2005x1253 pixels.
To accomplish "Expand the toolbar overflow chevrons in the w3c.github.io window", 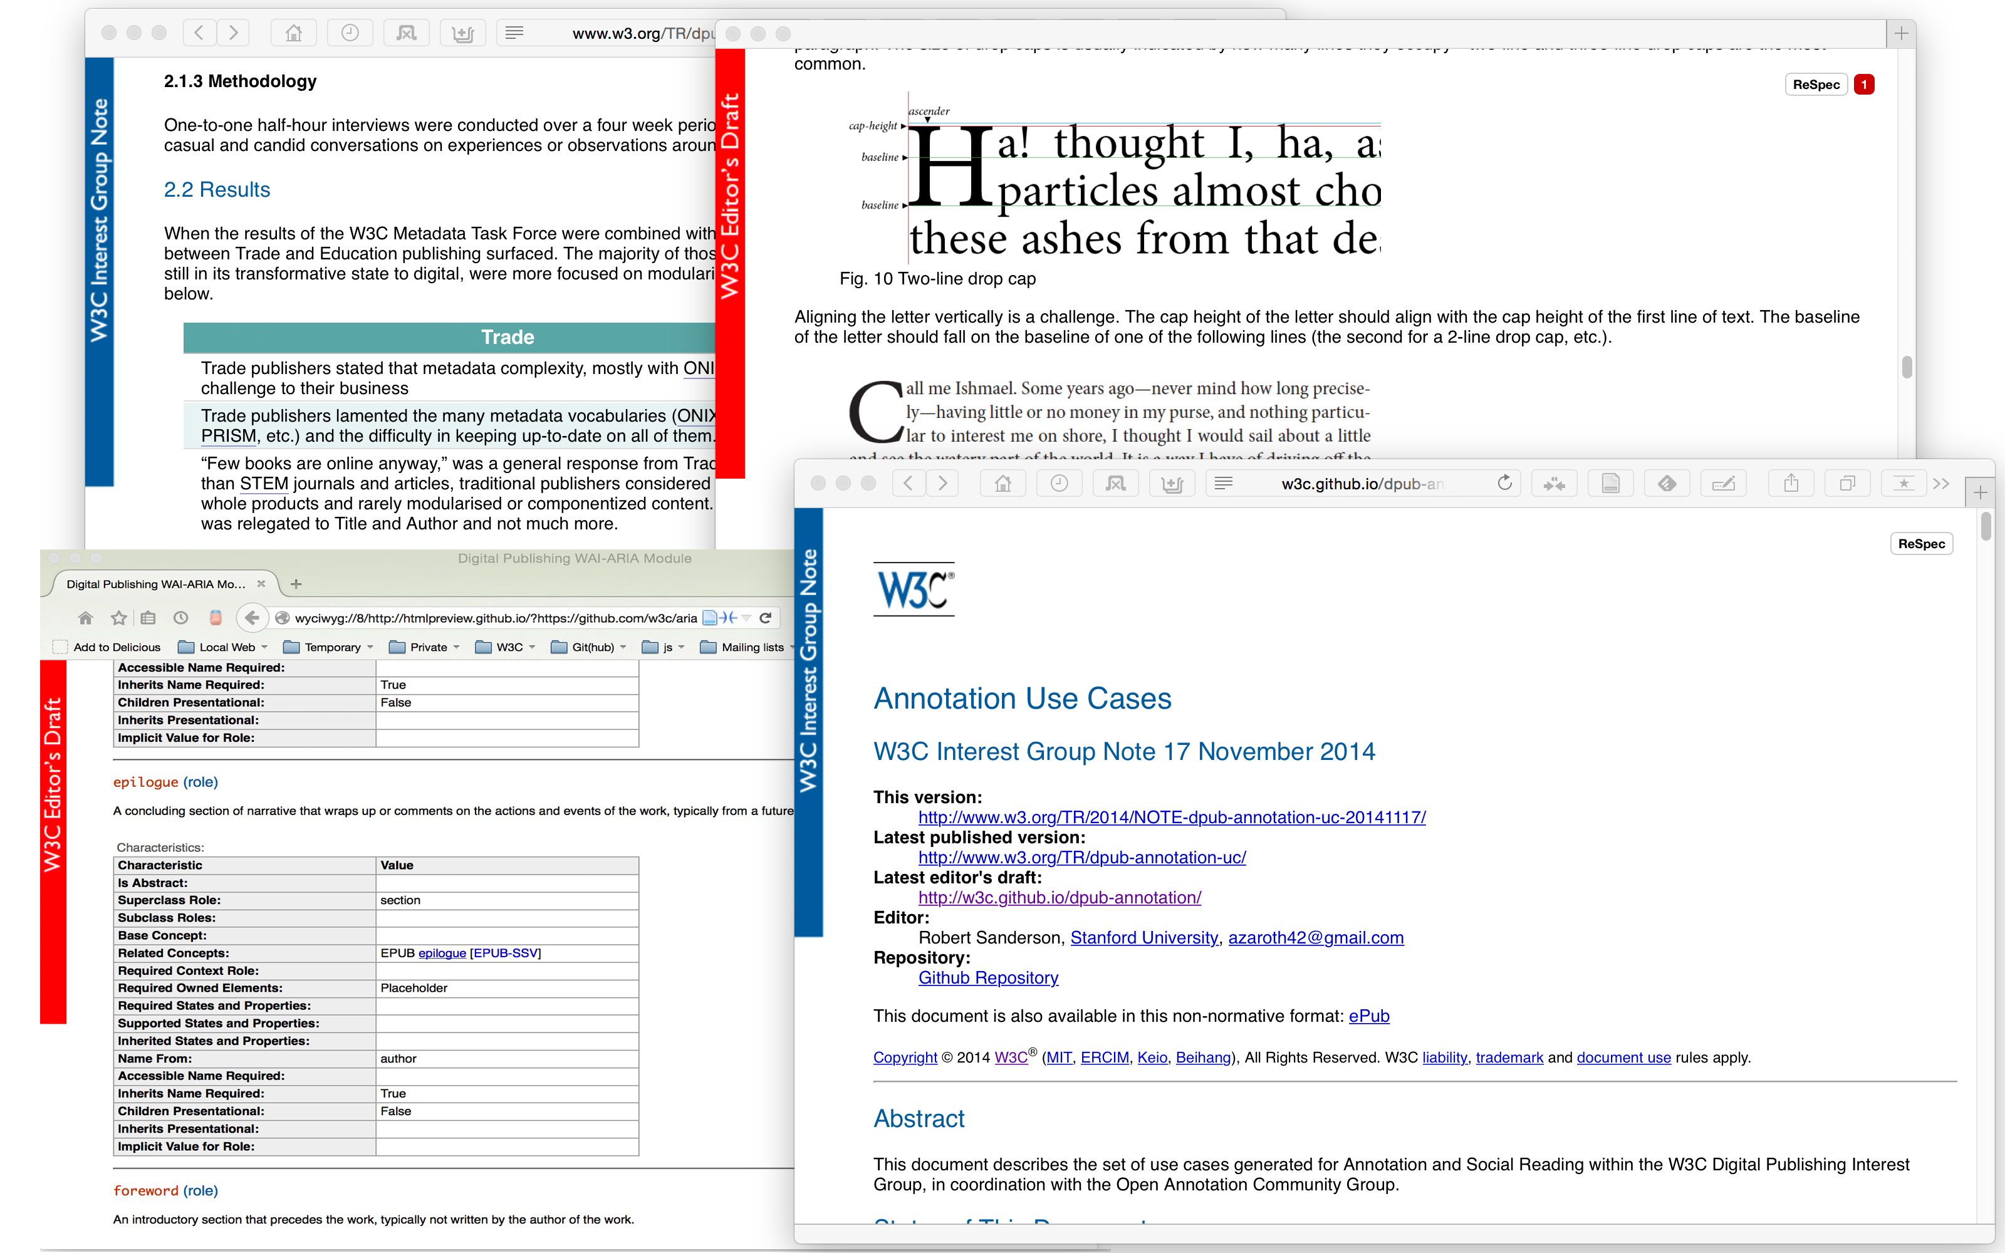I will pos(1941,483).
